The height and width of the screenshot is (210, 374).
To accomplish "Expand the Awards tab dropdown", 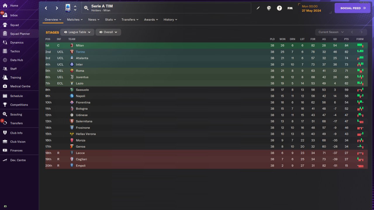I will [x=151, y=20].
